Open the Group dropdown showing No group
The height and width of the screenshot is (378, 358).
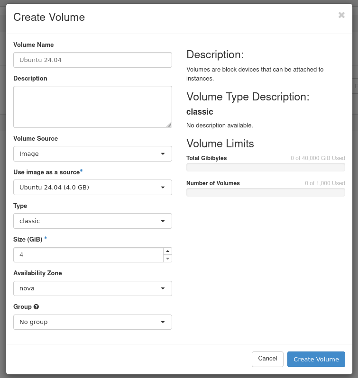92,322
